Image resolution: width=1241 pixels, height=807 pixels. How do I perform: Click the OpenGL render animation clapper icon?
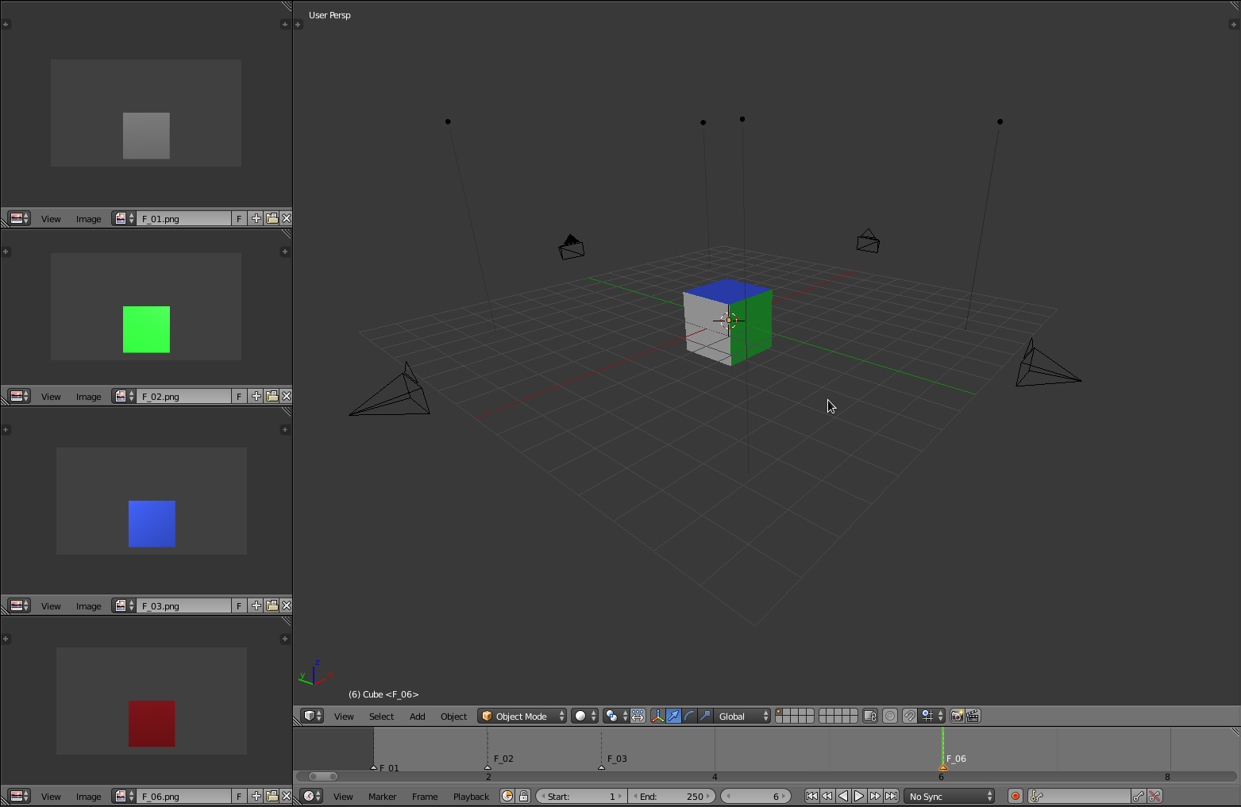point(973,716)
